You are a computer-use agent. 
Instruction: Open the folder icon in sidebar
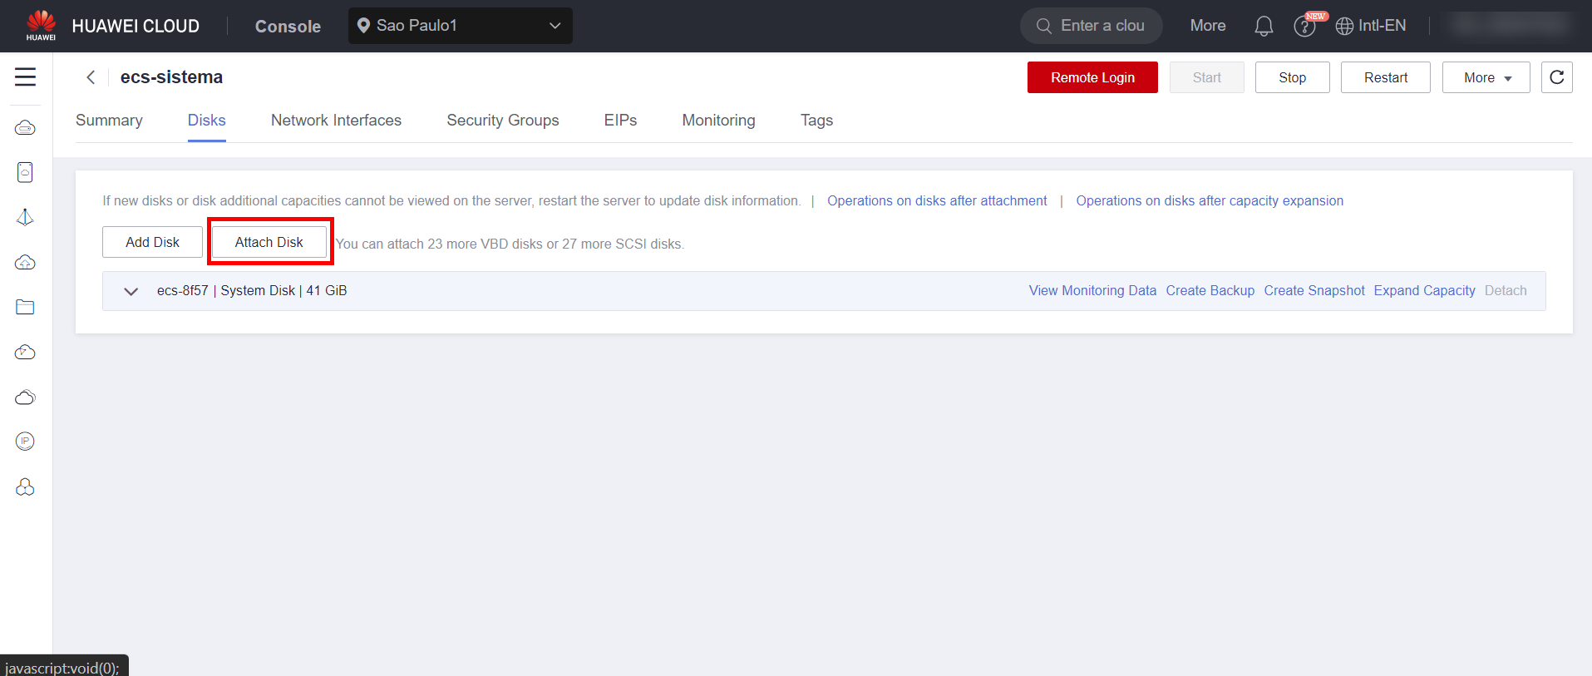tap(25, 308)
